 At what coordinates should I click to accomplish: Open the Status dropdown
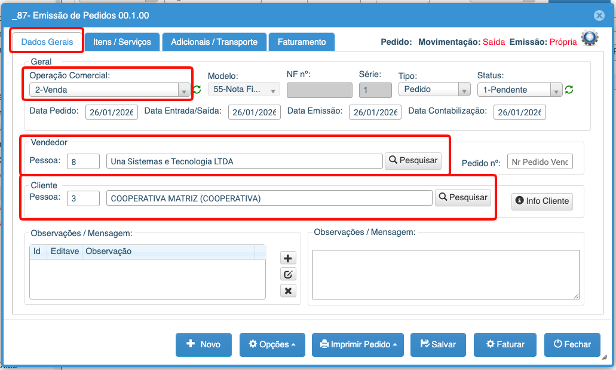(556, 90)
